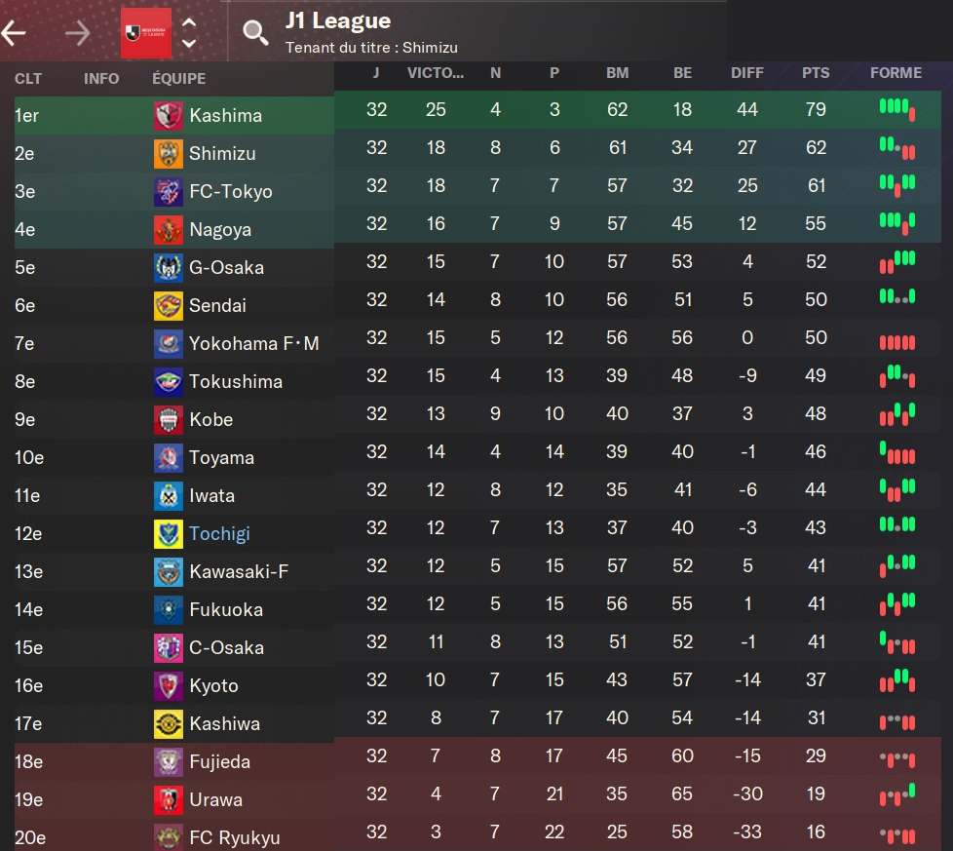Sort table by DIFF column header
The width and height of the screenshot is (953, 851).
tap(747, 73)
